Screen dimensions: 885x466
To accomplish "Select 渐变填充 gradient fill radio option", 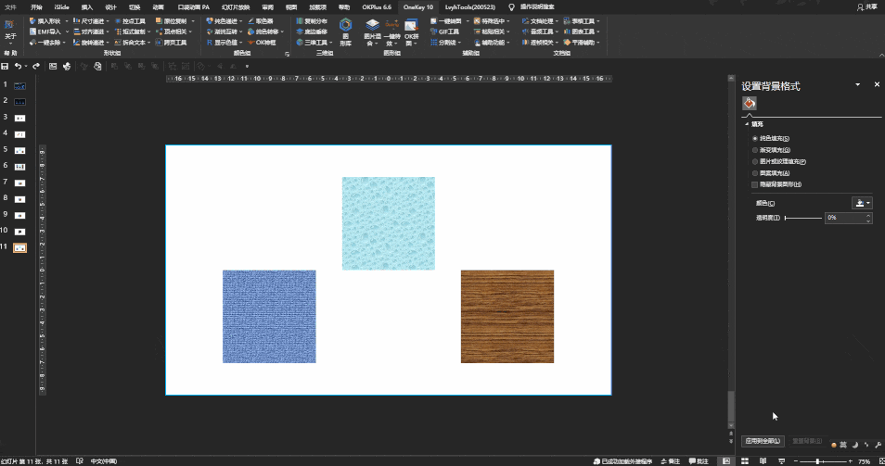I will pos(755,149).
